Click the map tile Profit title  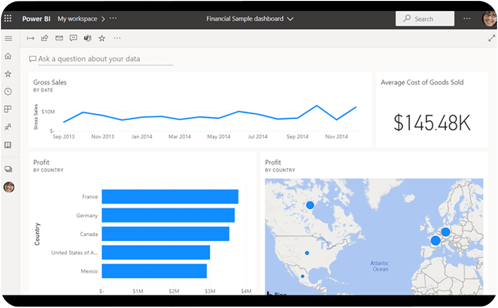273,162
